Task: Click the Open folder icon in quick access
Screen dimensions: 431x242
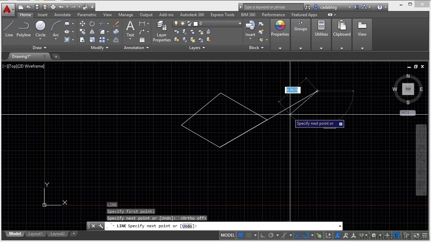Action: coord(29,7)
